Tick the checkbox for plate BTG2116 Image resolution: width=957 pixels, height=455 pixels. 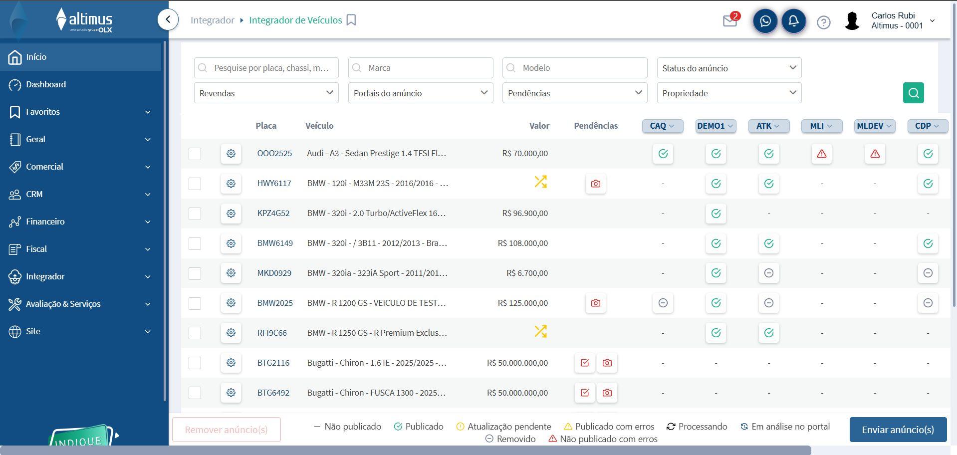pos(195,363)
